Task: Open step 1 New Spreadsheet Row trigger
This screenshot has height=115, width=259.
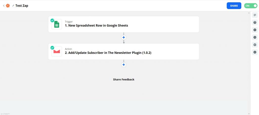Action: click(123, 24)
